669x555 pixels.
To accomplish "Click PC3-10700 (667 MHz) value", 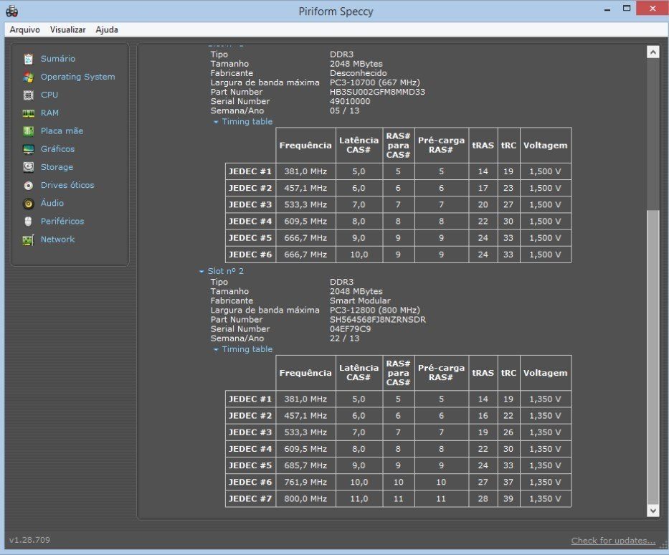I will pos(374,82).
